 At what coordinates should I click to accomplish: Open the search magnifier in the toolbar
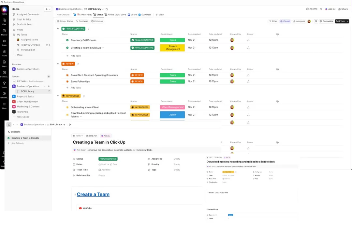click(316, 21)
